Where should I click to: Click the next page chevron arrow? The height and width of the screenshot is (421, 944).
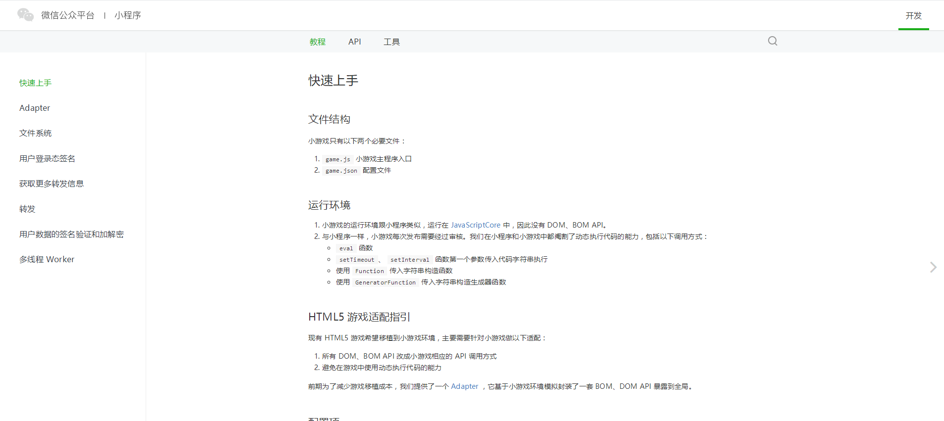tap(933, 267)
